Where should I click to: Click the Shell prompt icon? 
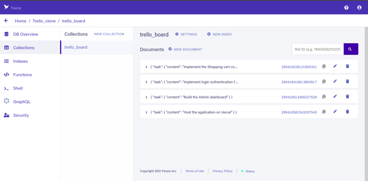6,89
